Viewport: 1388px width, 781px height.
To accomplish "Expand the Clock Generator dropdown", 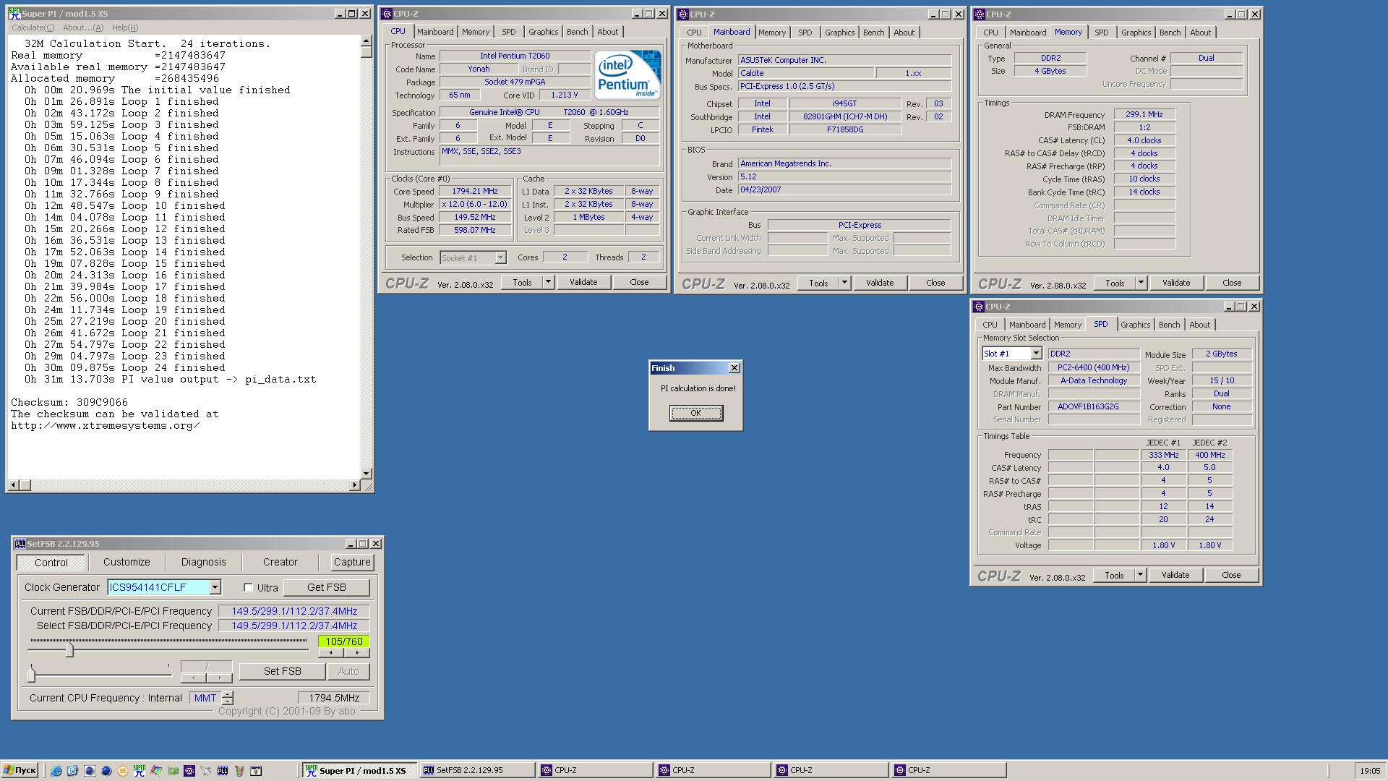I will click(215, 587).
